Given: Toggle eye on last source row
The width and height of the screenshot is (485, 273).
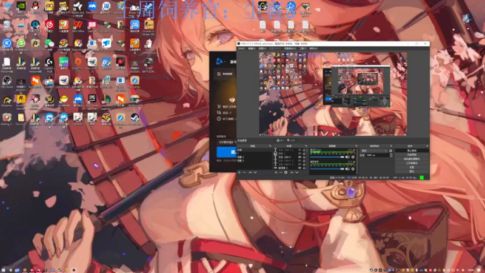Looking at the screenshot, I should [x=299, y=168].
